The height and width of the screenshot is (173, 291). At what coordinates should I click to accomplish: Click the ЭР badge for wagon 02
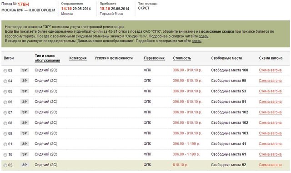coord(25,165)
